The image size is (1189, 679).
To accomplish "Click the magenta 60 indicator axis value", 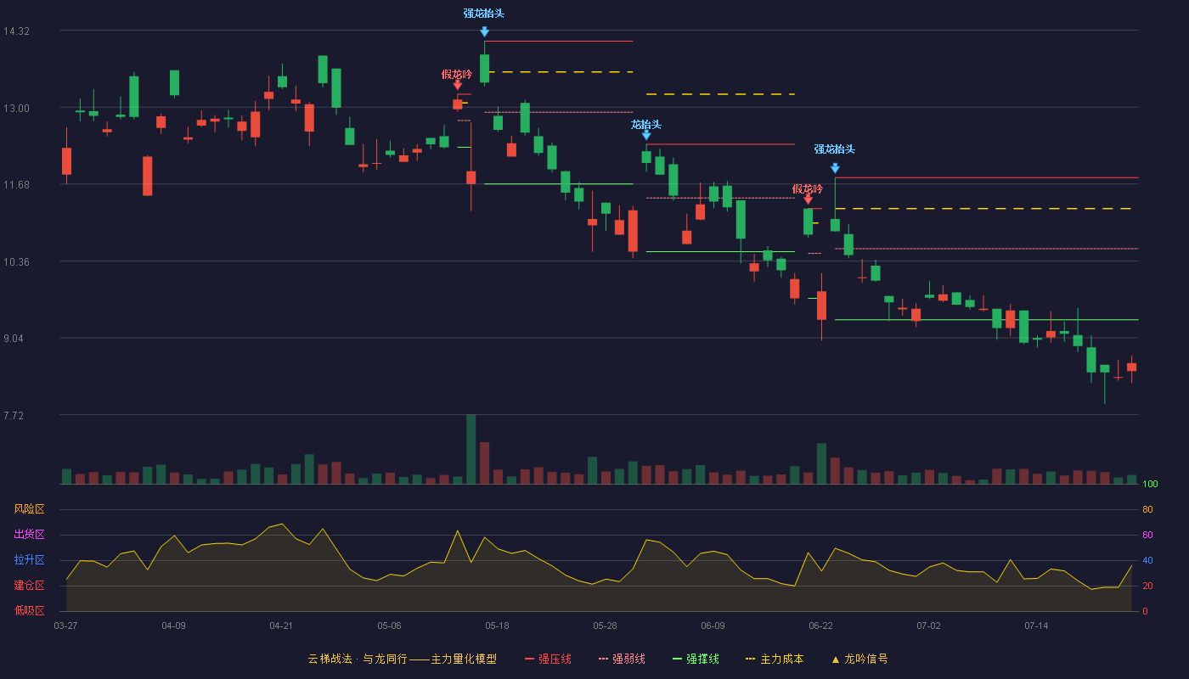I will click(x=1147, y=535).
